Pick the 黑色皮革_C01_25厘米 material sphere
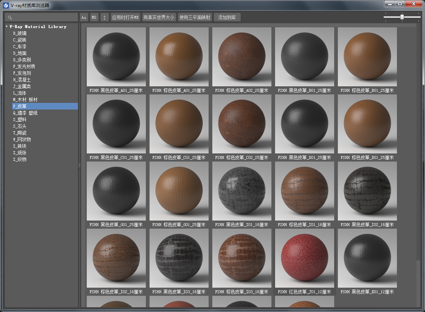425x312 pixels. 116,124
